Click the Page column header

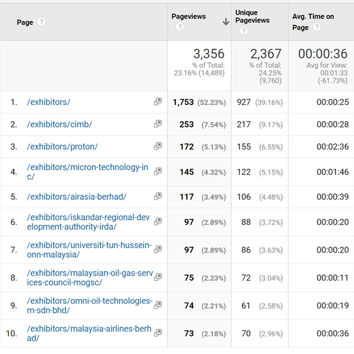25,22
